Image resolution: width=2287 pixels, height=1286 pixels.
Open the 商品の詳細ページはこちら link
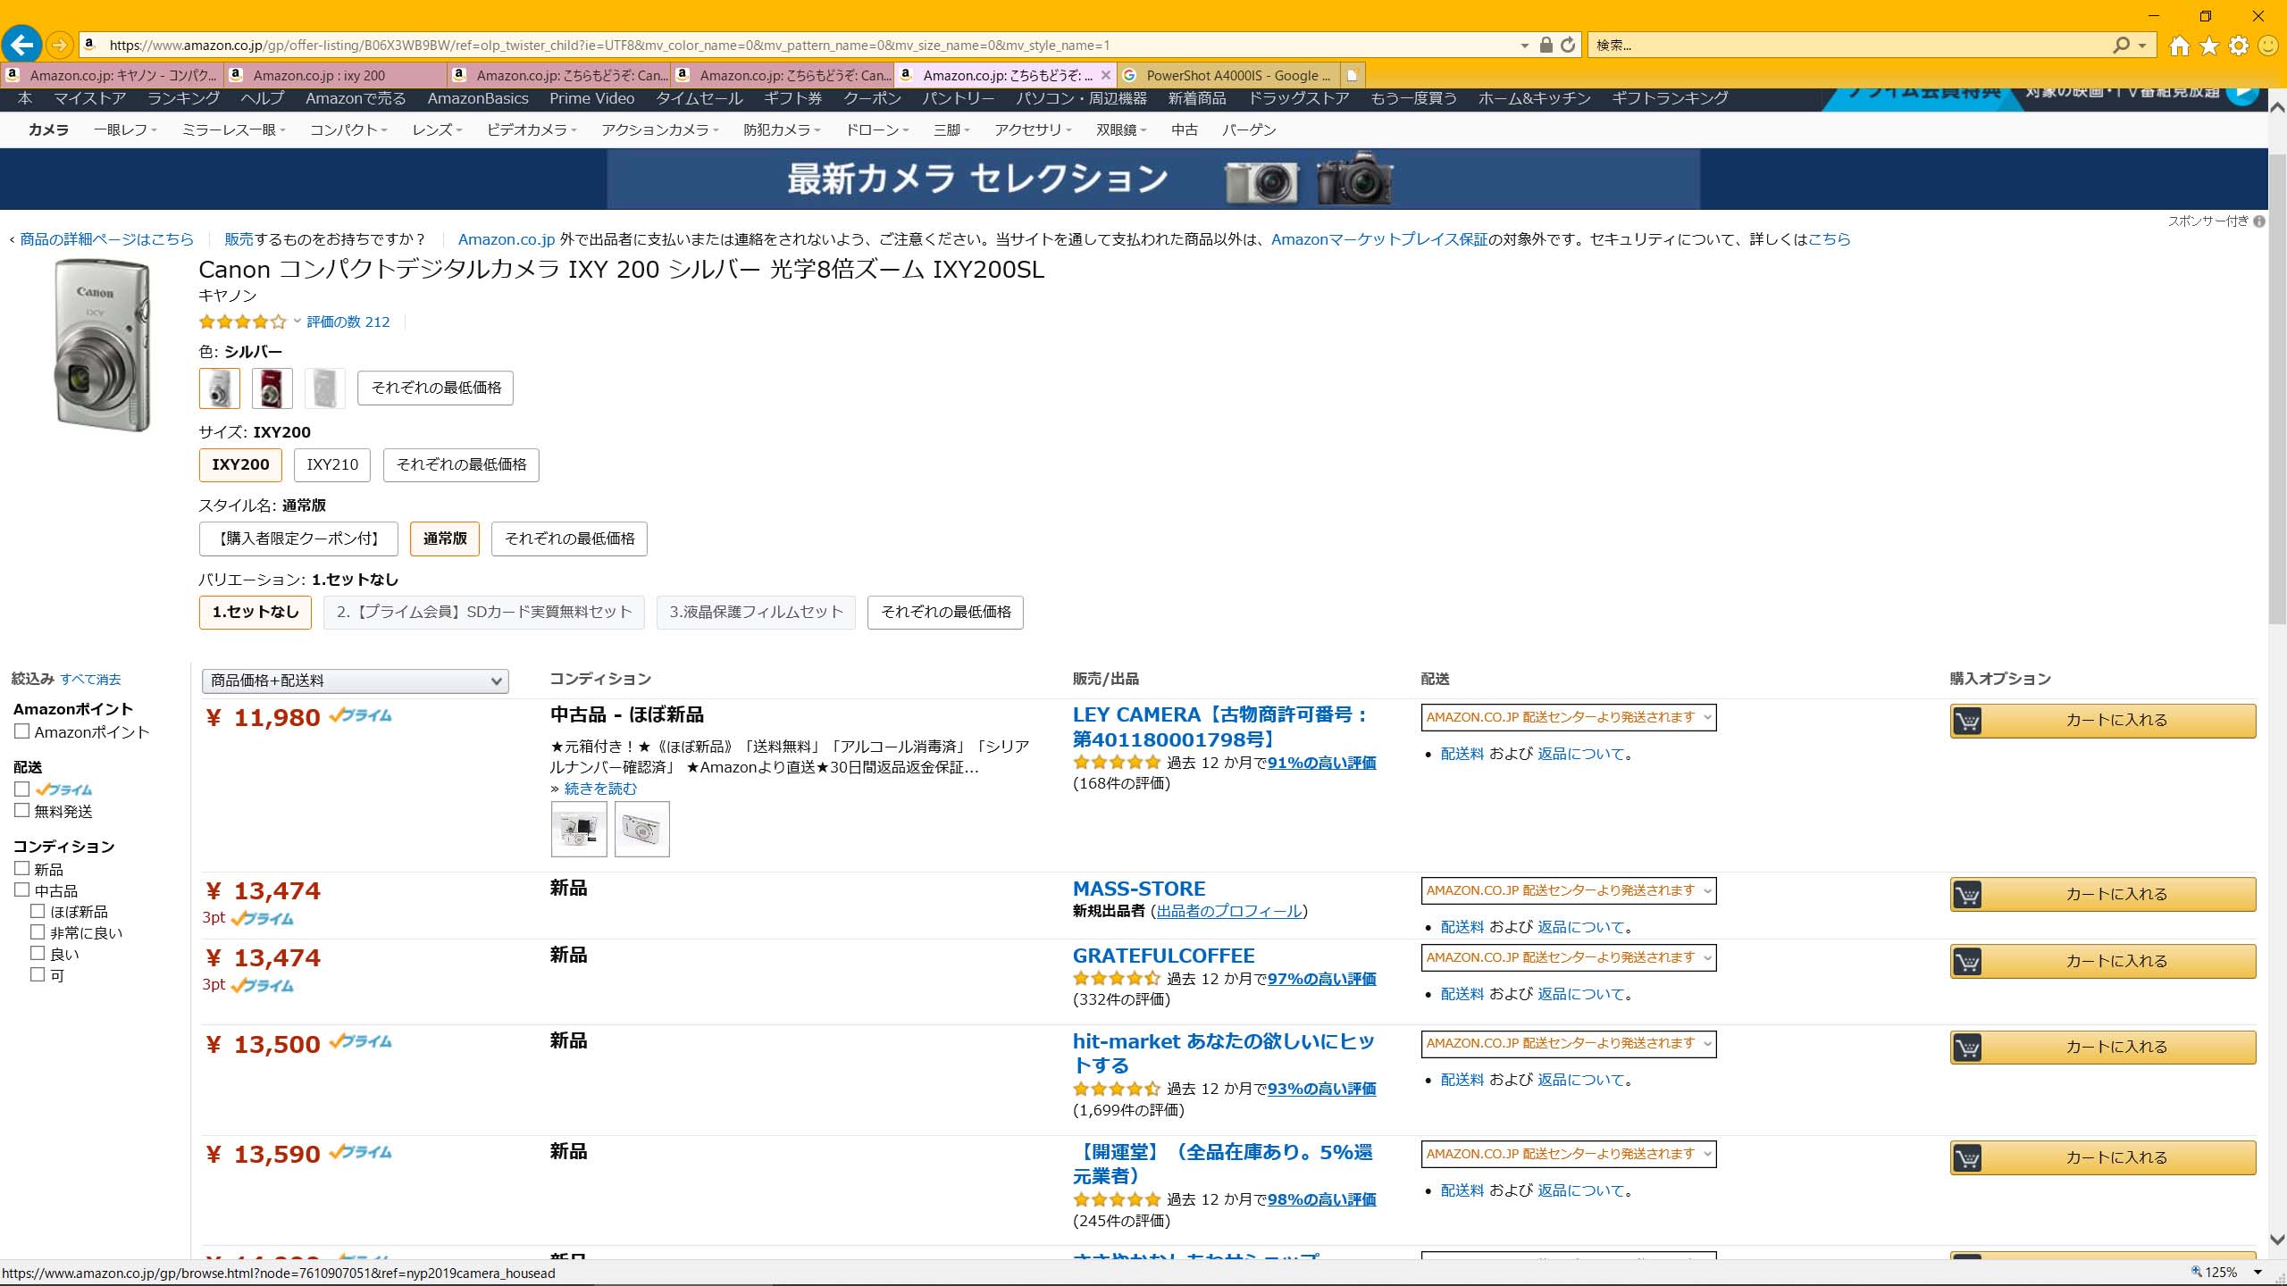pyautogui.click(x=106, y=239)
